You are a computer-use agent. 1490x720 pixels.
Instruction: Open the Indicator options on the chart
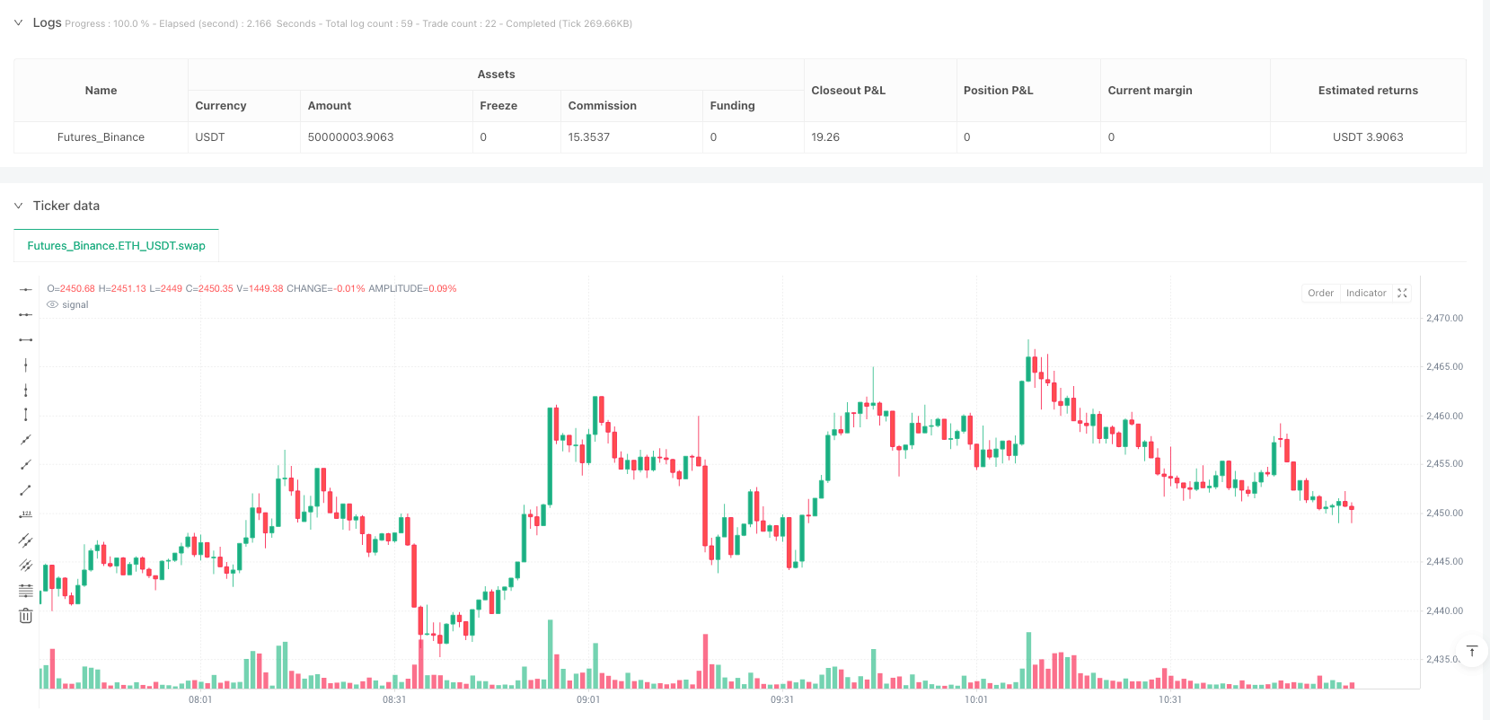coord(1366,294)
